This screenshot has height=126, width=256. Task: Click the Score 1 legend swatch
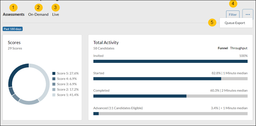click(x=54, y=95)
